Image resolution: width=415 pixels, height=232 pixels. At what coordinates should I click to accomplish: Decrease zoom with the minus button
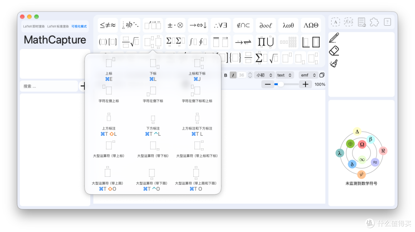tap(267, 84)
